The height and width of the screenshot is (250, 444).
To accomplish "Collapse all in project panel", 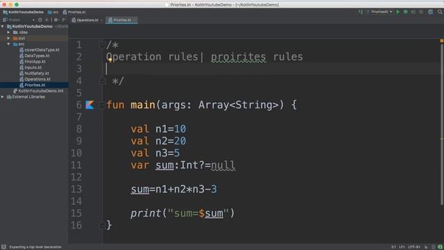I will pos(46,20).
